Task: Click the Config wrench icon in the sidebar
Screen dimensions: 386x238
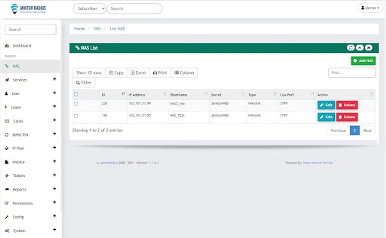Action: 7,217
